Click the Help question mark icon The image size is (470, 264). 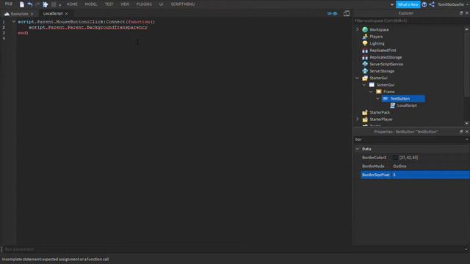tap(424, 4)
